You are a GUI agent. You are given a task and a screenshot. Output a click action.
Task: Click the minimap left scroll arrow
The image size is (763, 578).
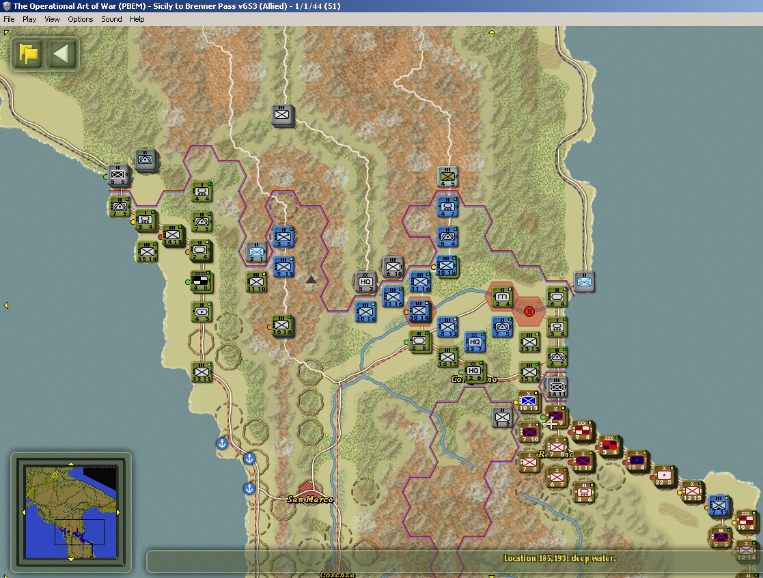coord(24,512)
